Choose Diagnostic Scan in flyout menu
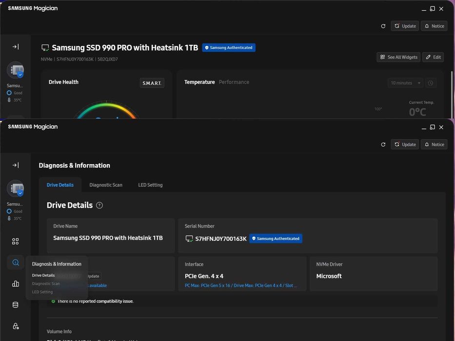 [x=46, y=284]
